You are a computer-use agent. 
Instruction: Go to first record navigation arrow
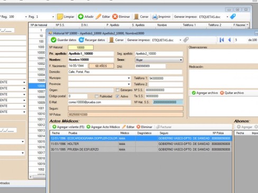tap(222, 40)
